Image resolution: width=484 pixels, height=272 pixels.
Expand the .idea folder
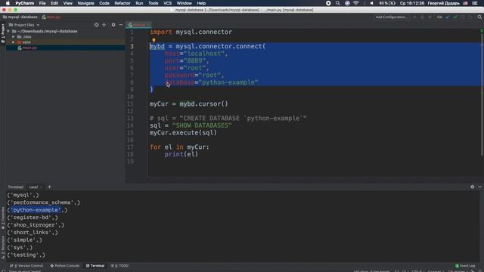(x=14, y=37)
